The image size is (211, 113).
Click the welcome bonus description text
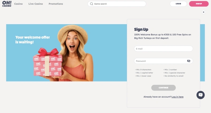click(x=162, y=36)
